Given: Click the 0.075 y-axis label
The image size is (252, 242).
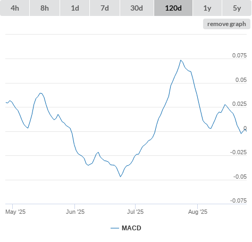Looking at the screenshot, I should tap(239, 55).
